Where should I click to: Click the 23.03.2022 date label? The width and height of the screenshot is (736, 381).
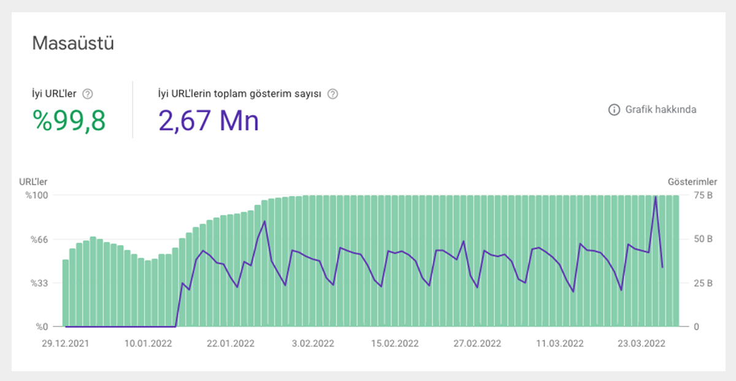pos(642,344)
